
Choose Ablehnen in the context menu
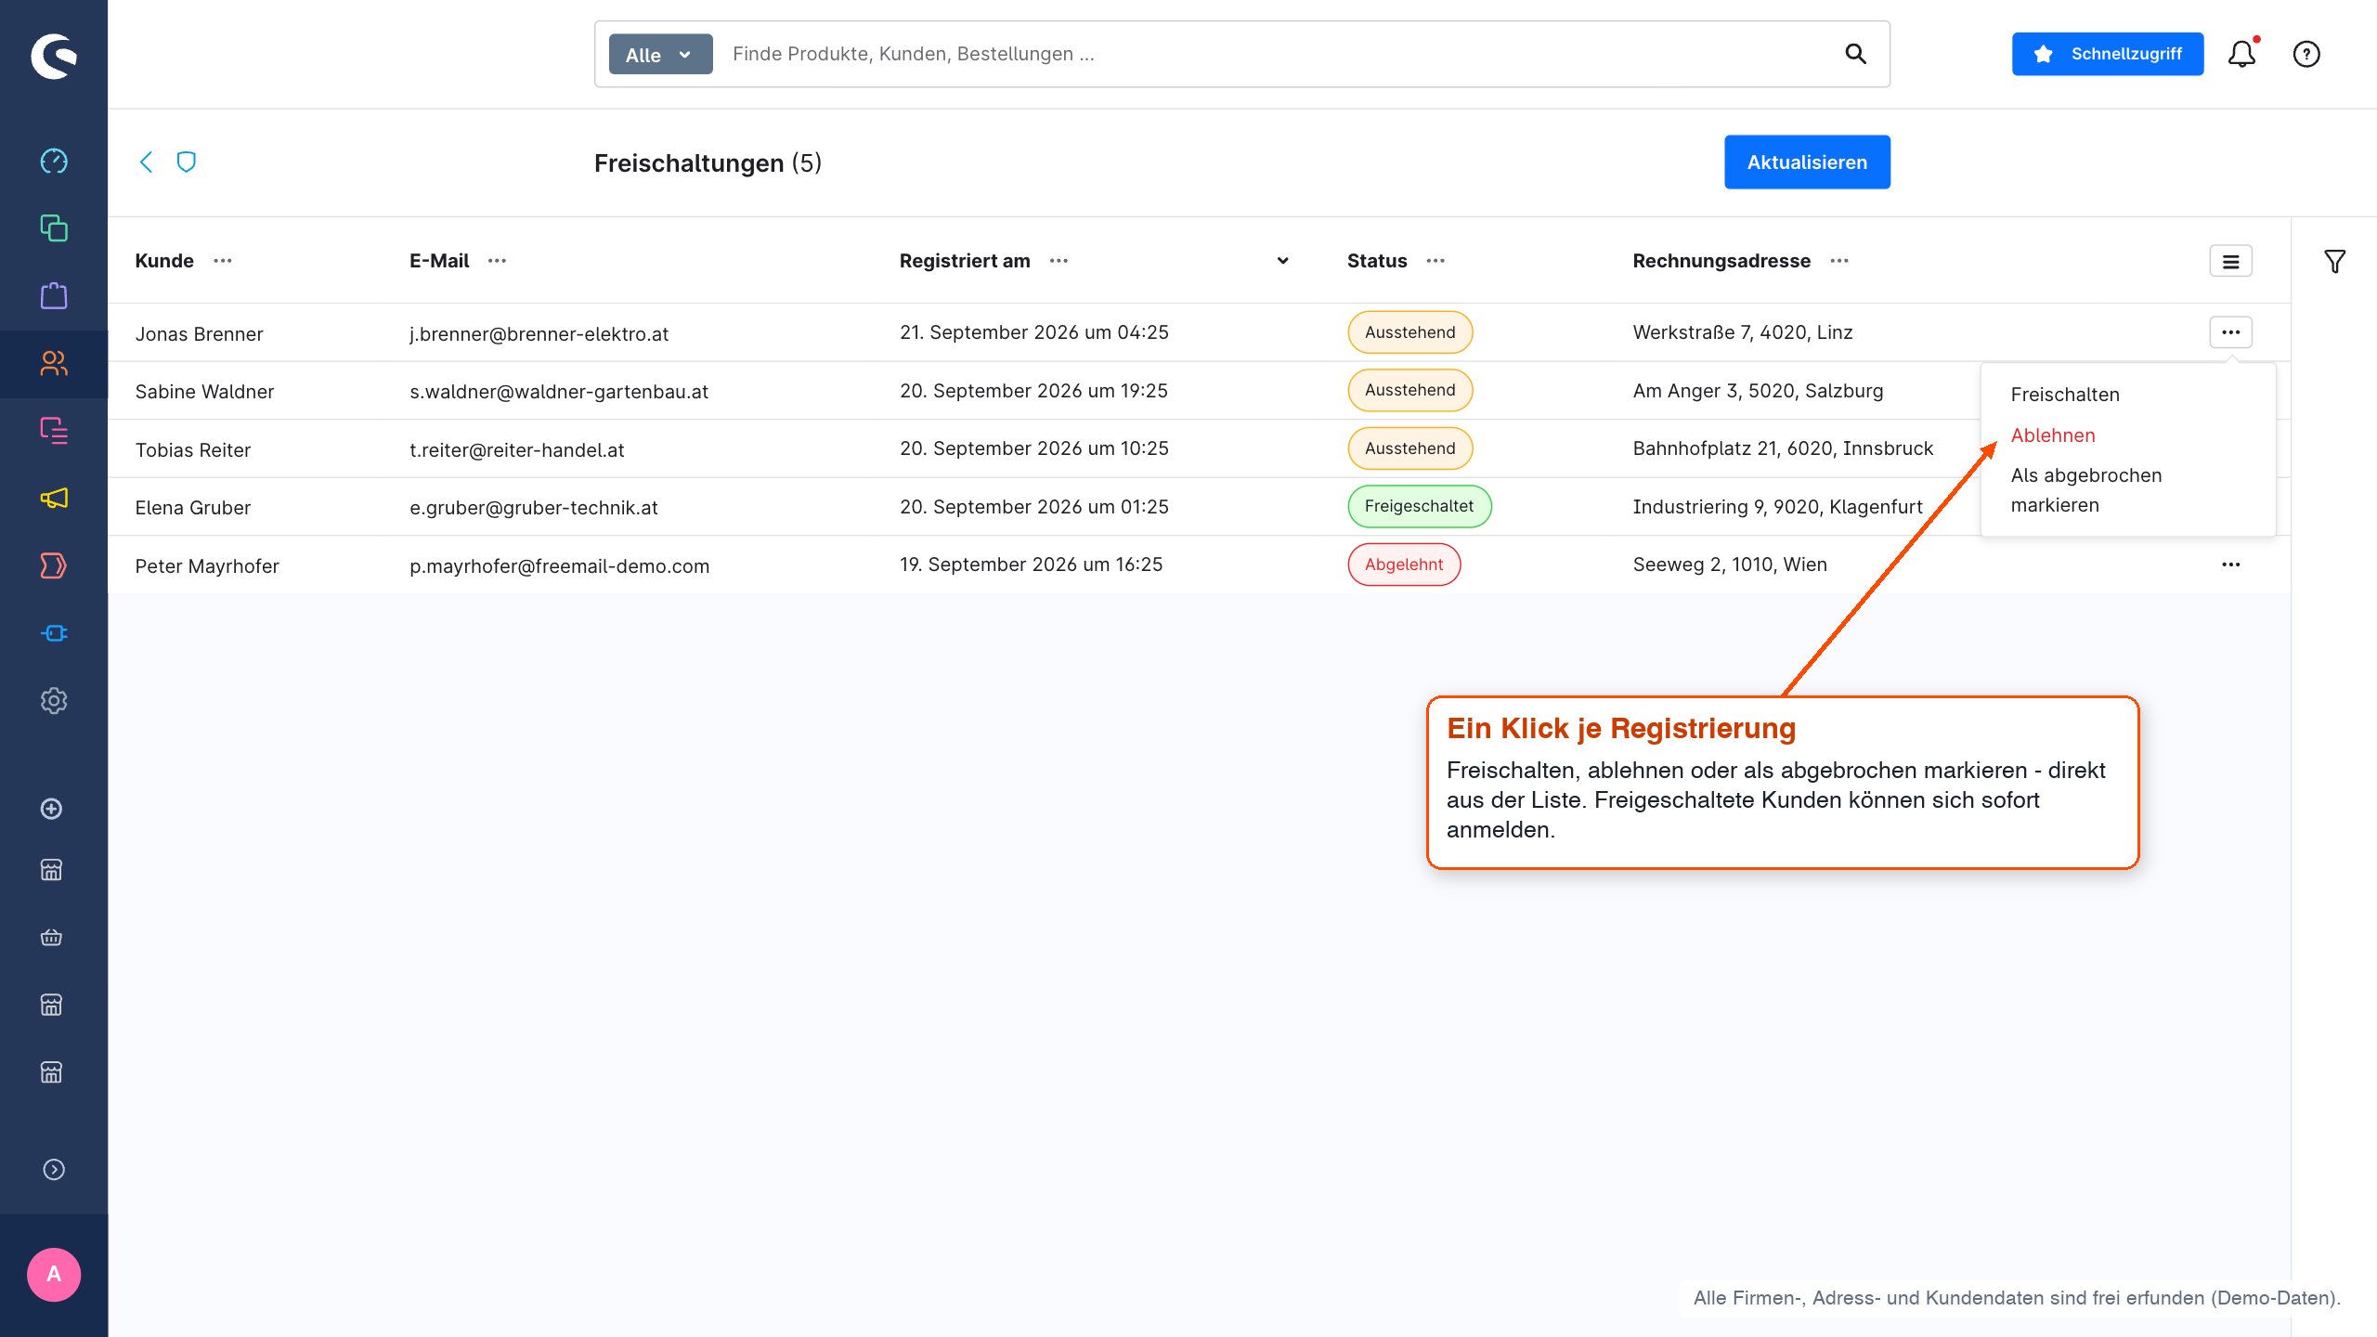pyautogui.click(x=2053, y=435)
